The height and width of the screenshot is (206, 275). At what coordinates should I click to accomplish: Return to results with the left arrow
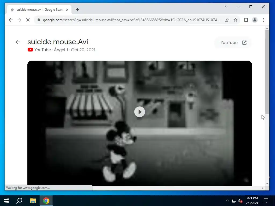pyautogui.click(x=18, y=42)
